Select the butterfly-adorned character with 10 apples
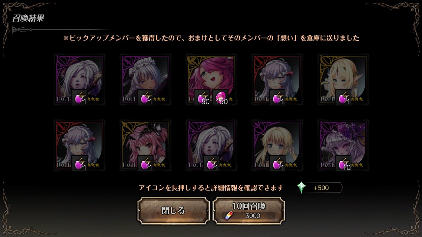 [x=343, y=145]
